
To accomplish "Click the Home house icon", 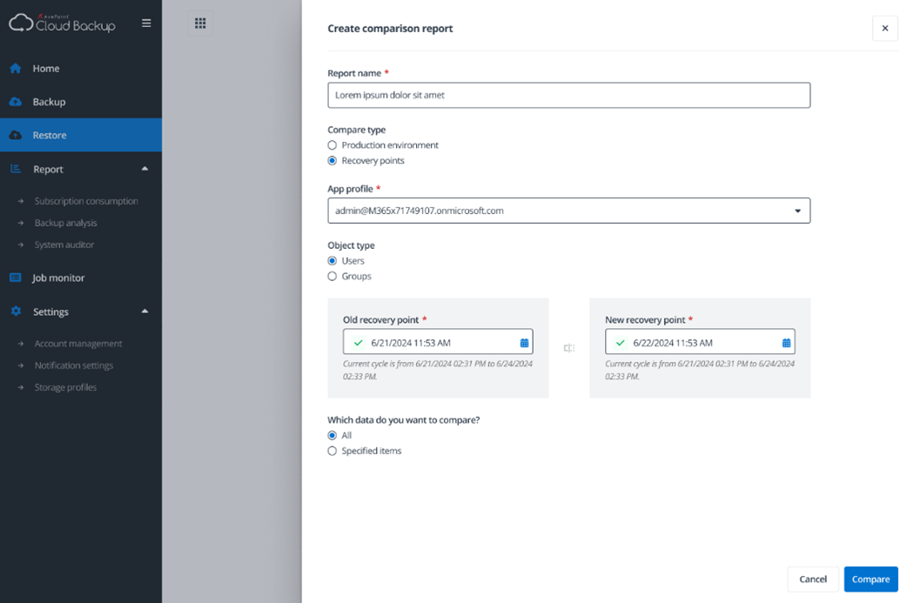I will (x=16, y=68).
